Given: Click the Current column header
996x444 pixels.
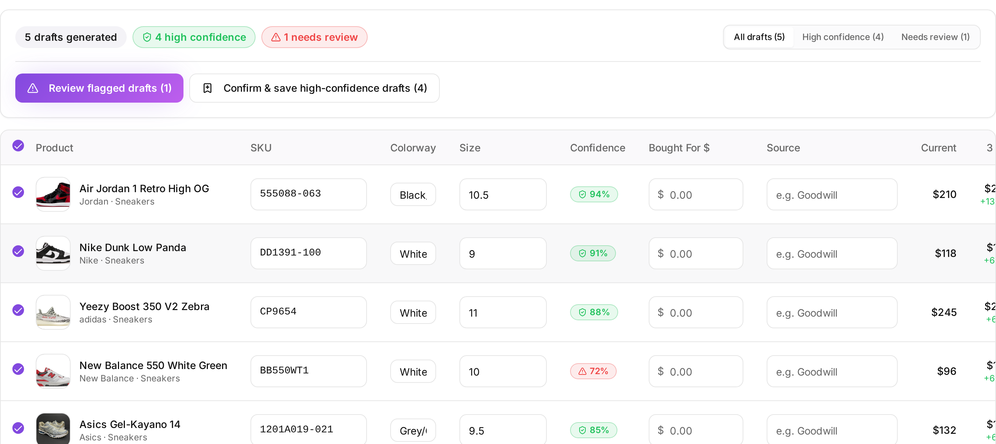Looking at the screenshot, I should pyautogui.click(x=938, y=148).
